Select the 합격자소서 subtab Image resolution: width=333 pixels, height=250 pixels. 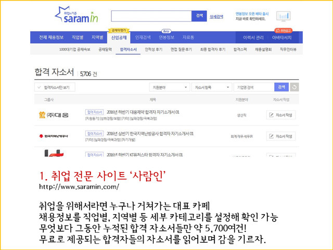128,49
